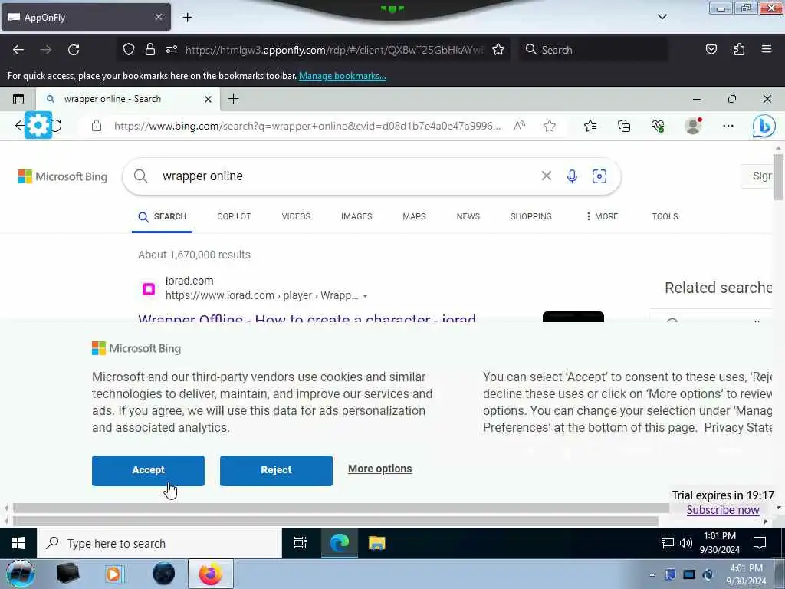Click Bing search magnifier icon in box
Viewport: 785px width, 589px height.
tap(141, 176)
